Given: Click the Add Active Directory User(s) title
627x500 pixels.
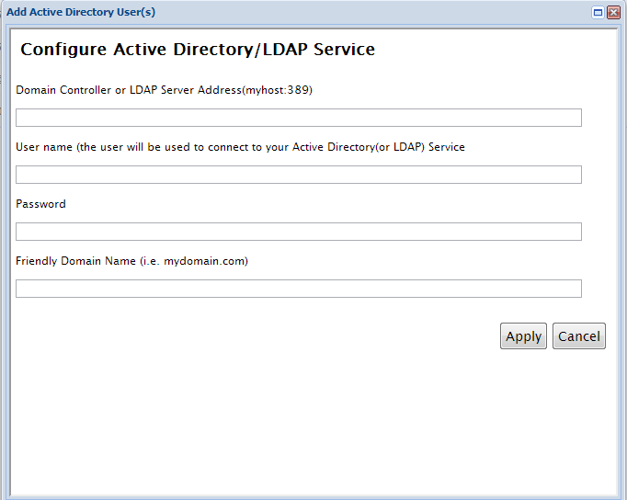Looking at the screenshot, I should click(81, 12).
